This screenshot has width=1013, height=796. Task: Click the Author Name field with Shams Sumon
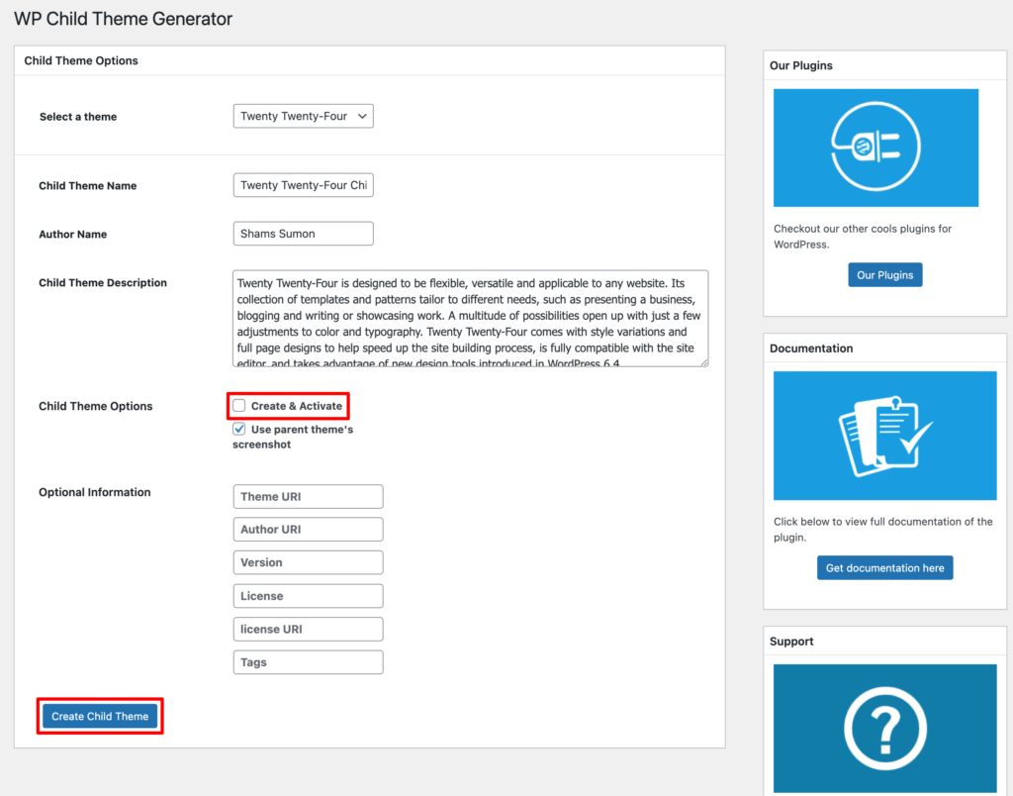click(x=303, y=234)
